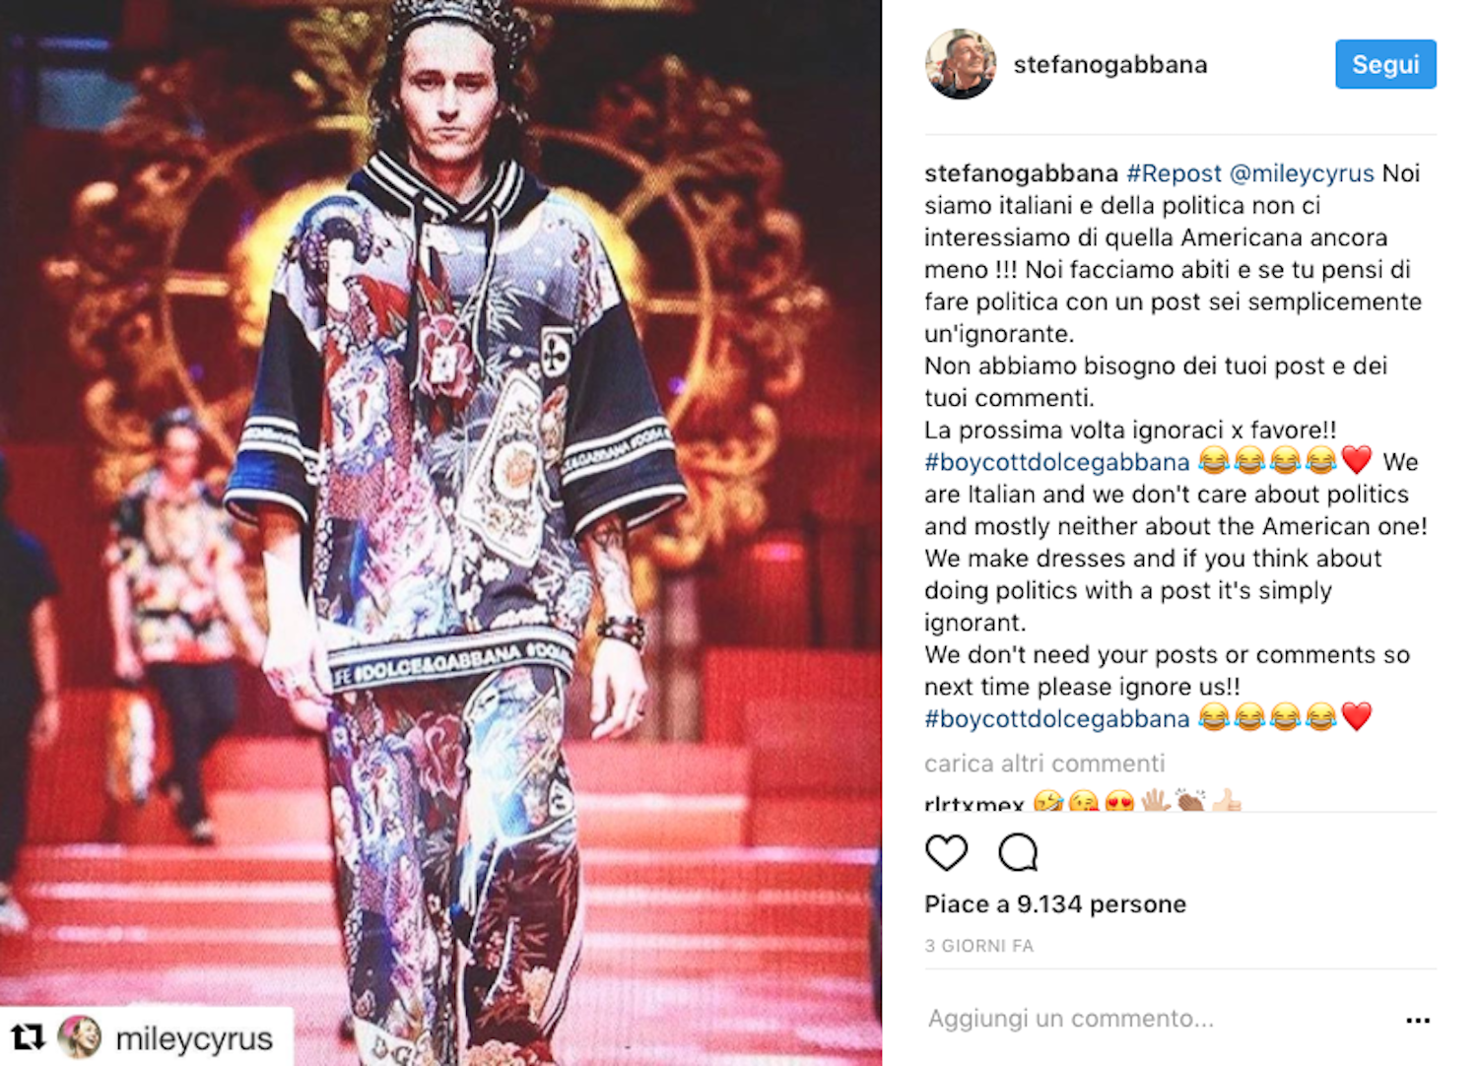
Task: Click the mileycyrus label on photo
Action: click(194, 1038)
